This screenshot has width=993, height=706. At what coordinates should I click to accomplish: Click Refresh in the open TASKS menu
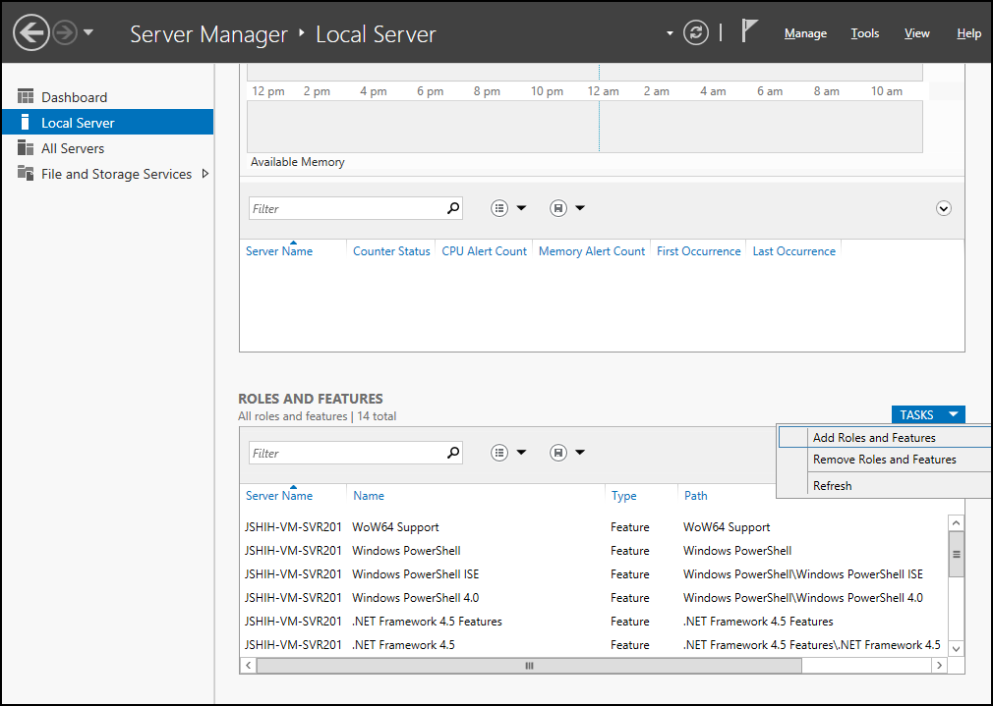[x=832, y=485]
